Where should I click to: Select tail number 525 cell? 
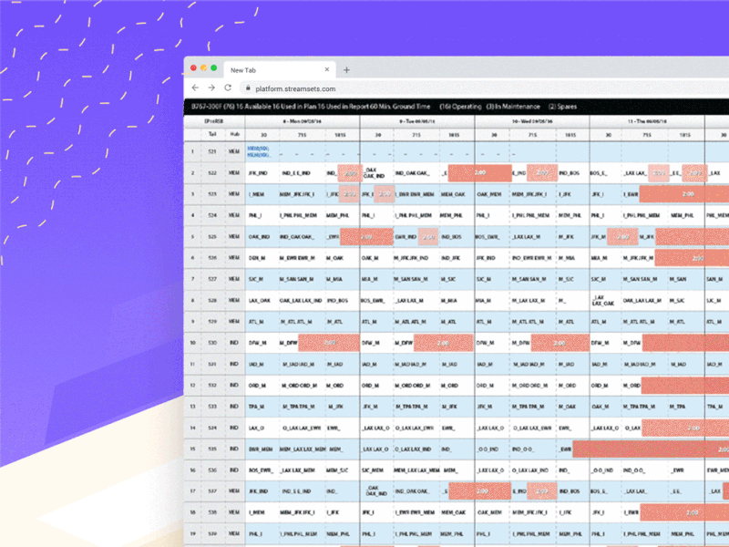click(x=212, y=237)
